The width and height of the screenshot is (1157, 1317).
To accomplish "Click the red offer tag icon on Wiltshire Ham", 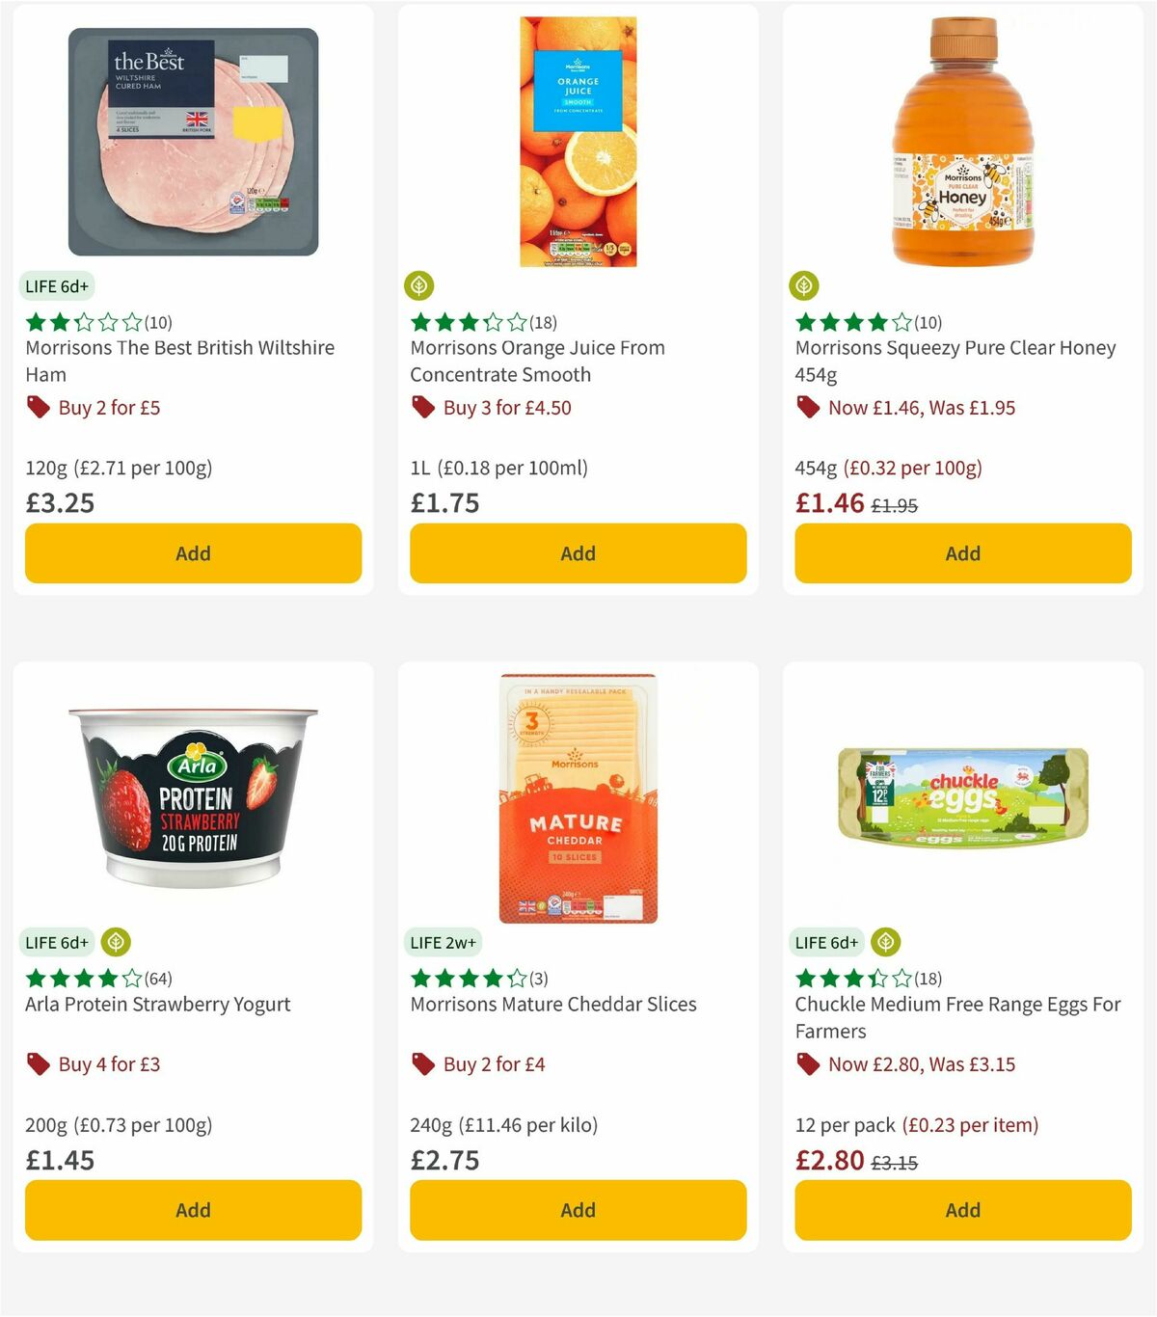I will click(39, 407).
